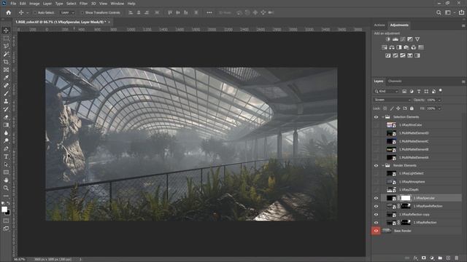Click the foreground color swatch
Screen dimensions: 467x262
click(x=4, y=210)
